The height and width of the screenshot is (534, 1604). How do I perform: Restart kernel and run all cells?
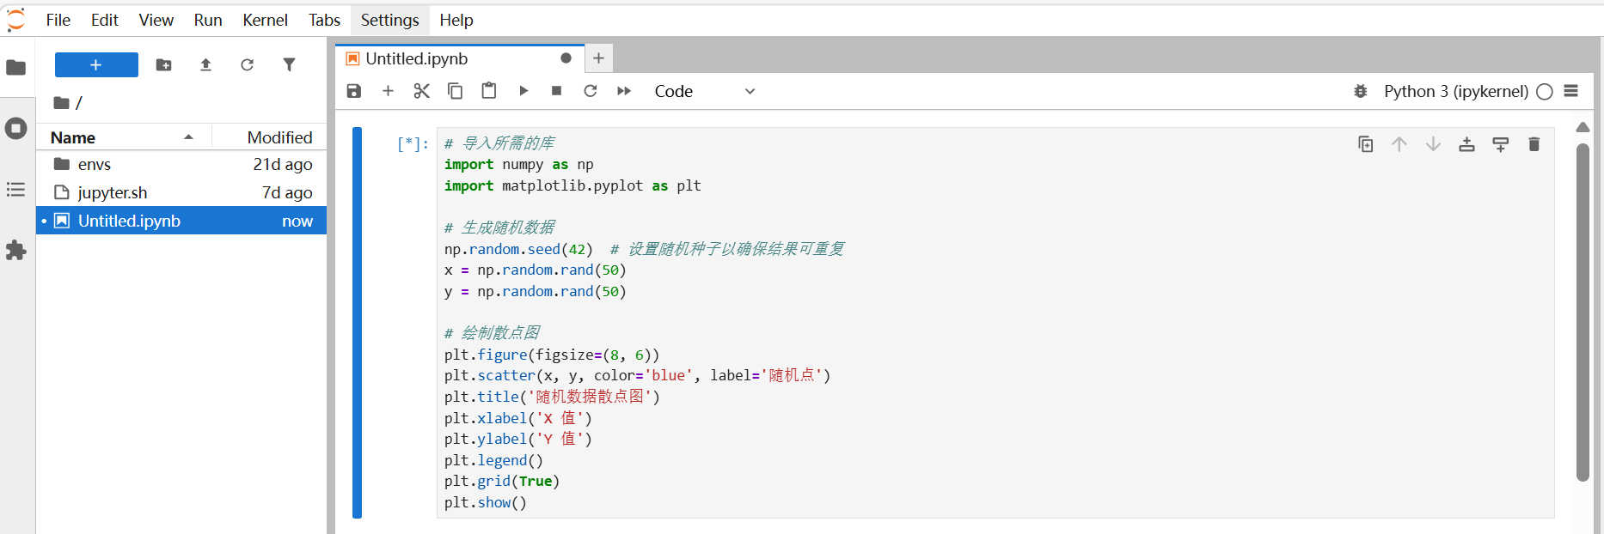[624, 91]
